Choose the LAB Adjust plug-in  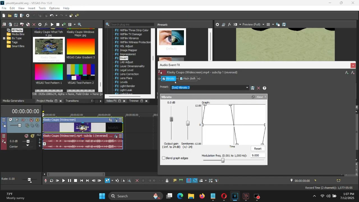[126, 62]
